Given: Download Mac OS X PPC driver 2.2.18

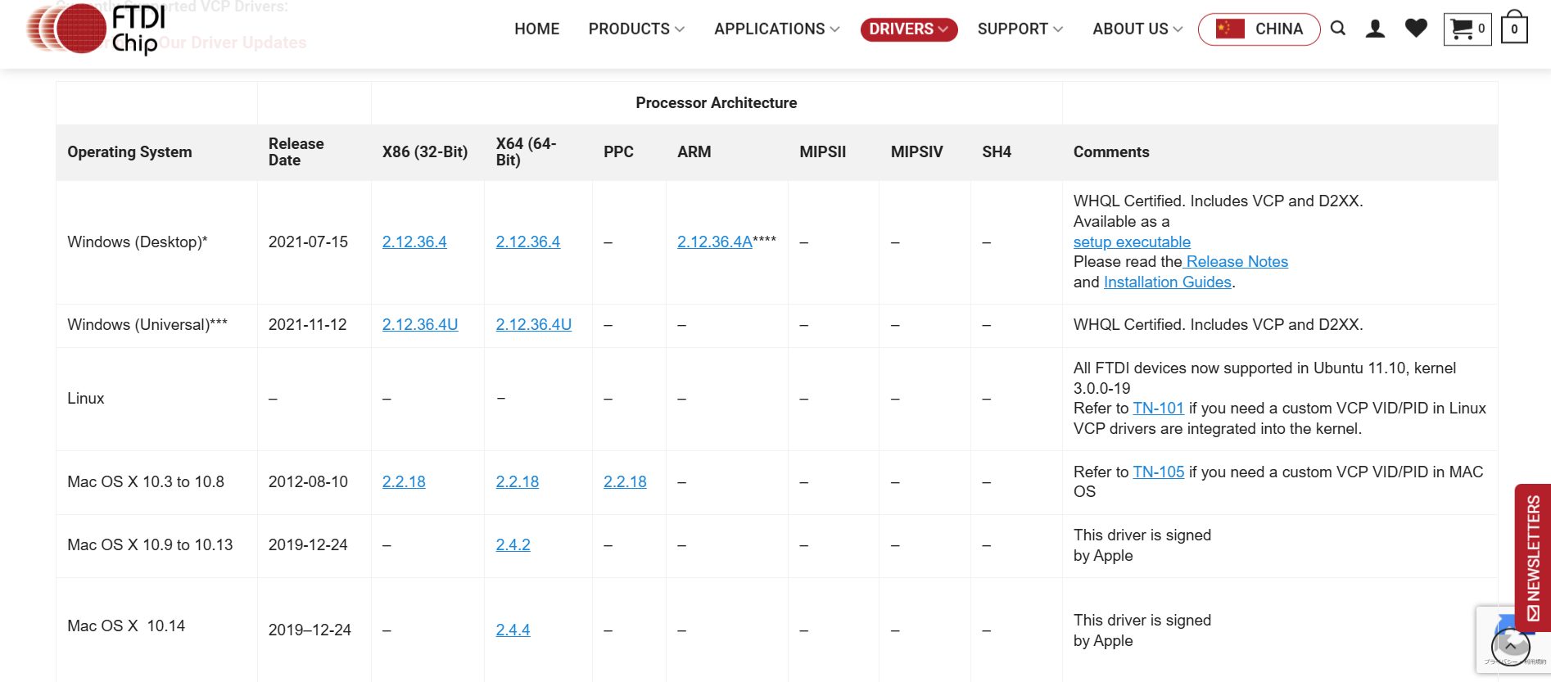Looking at the screenshot, I should [x=625, y=481].
